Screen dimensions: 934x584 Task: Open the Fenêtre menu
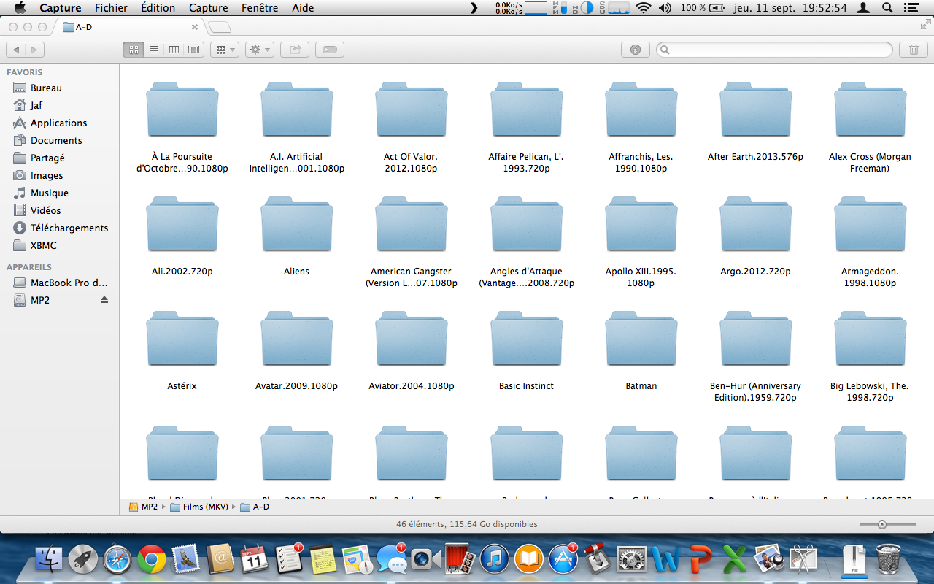259,8
